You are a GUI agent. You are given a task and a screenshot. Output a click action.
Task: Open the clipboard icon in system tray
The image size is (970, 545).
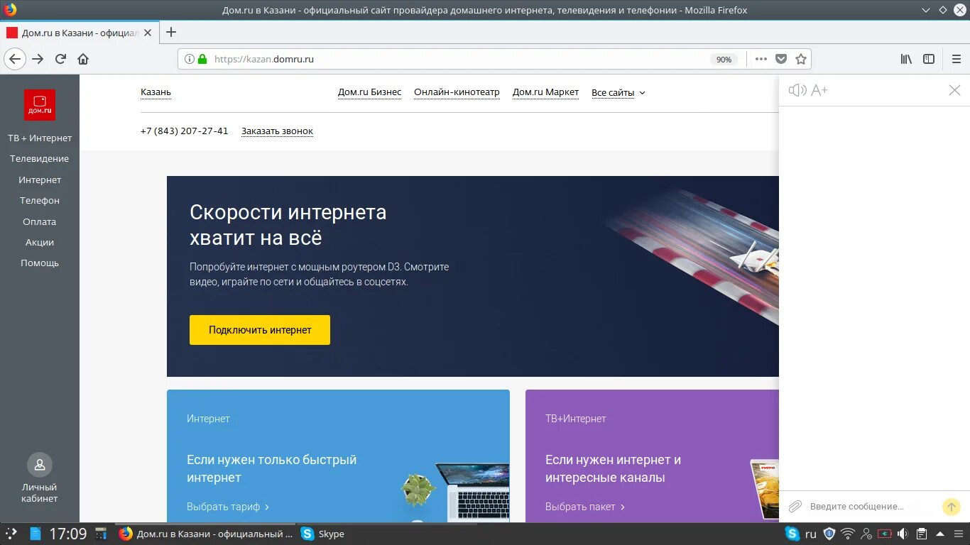pyautogui.click(x=922, y=534)
